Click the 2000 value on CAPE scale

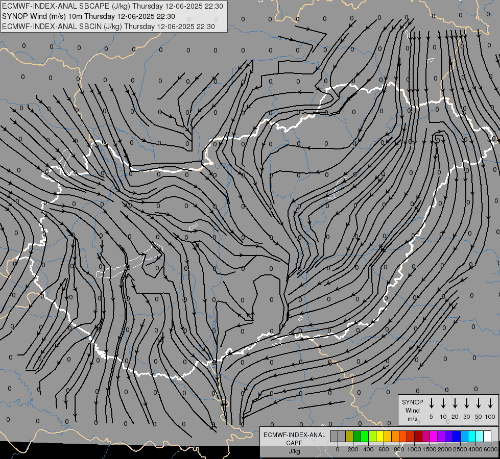pyautogui.click(x=445, y=449)
